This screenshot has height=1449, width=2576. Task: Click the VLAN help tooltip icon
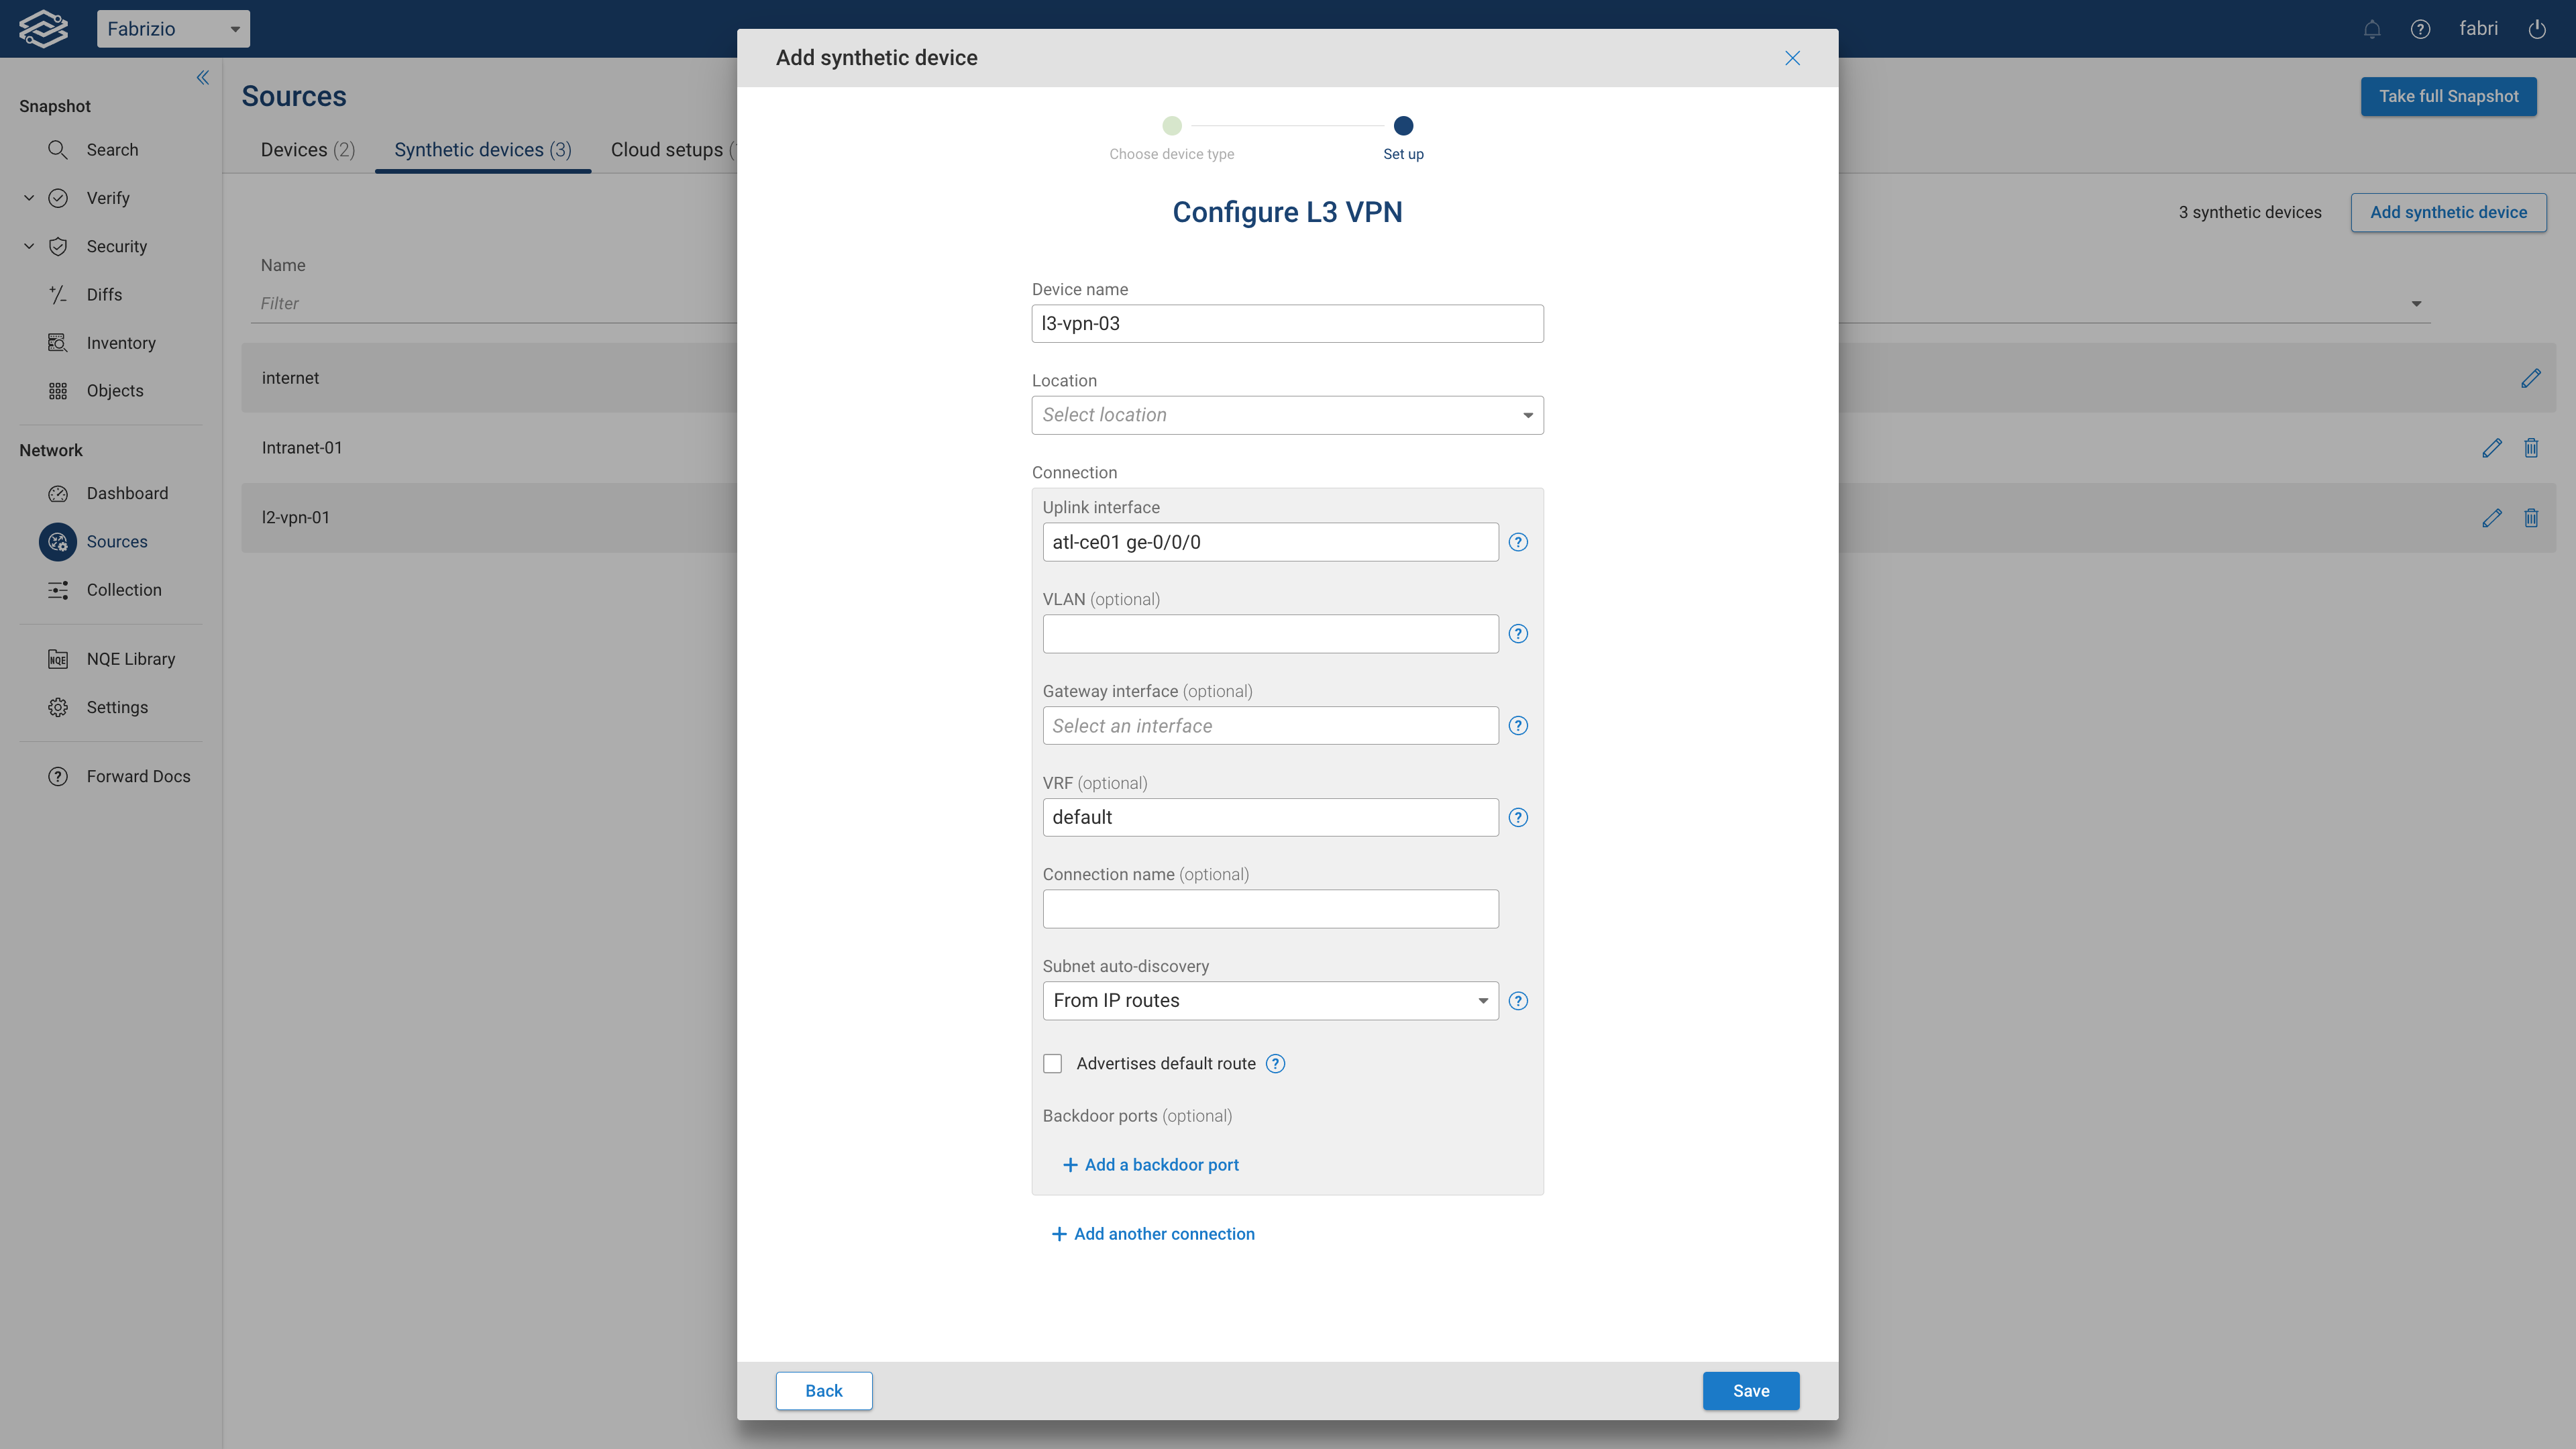click(x=1518, y=633)
